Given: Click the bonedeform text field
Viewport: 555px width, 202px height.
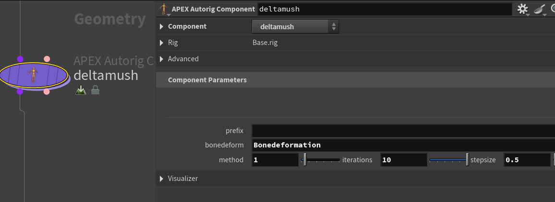Looking at the screenshot, I should tap(403, 145).
